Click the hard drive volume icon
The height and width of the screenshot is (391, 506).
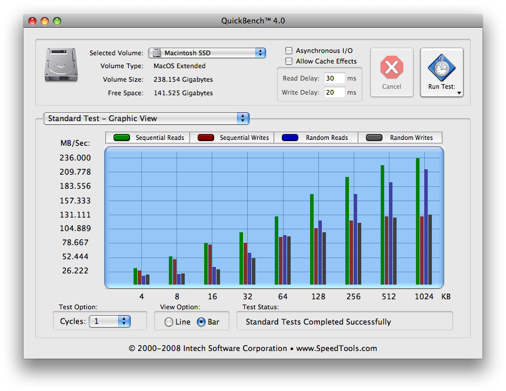pos(61,65)
